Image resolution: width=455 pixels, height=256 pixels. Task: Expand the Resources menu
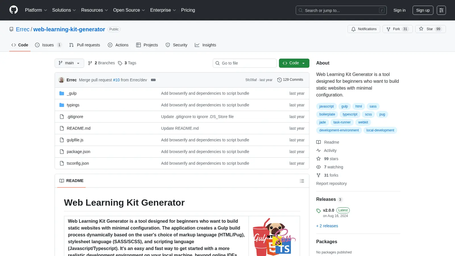[94, 10]
